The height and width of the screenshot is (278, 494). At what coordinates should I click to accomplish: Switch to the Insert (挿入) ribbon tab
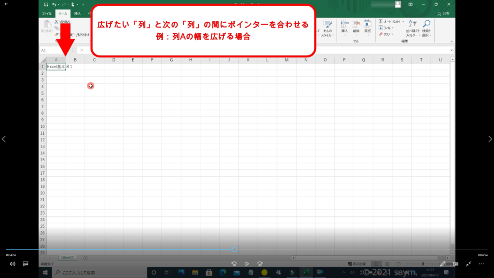(x=77, y=14)
